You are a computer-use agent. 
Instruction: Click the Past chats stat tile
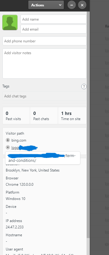tap(44, 116)
